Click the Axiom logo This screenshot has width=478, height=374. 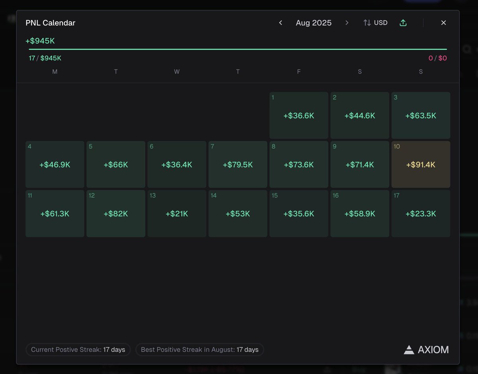pos(426,350)
